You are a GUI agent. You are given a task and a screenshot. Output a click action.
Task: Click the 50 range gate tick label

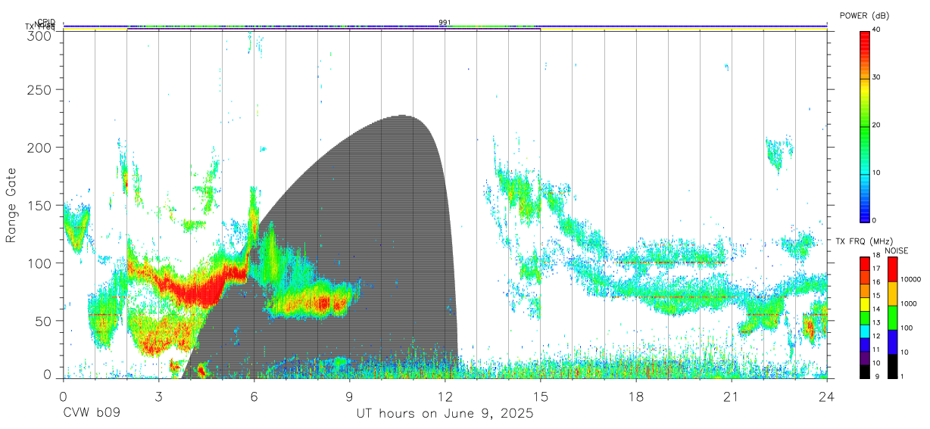point(42,320)
